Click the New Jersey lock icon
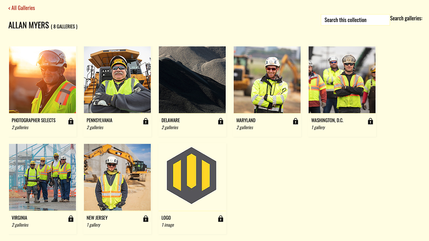 pos(146,219)
